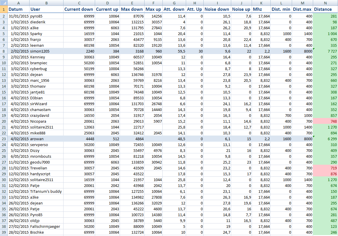Screen dimensions: 338x236
Task: Click the date cell 31/01/2015
Action: tap(18, 16)
